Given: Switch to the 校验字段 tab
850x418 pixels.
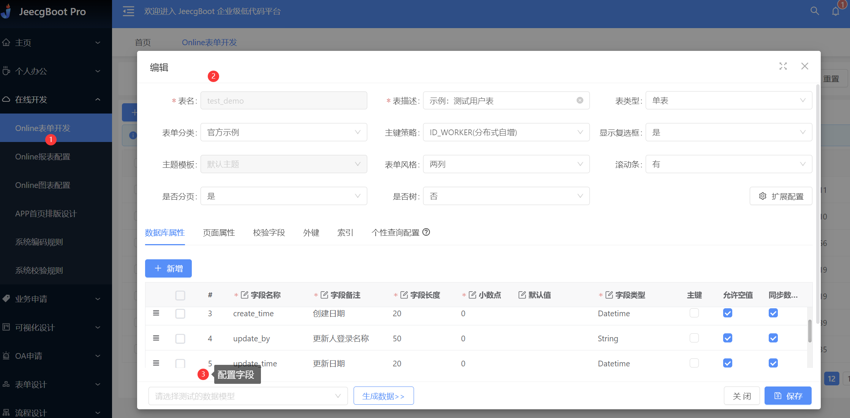Looking at the screenshot, I should (269, 233).
